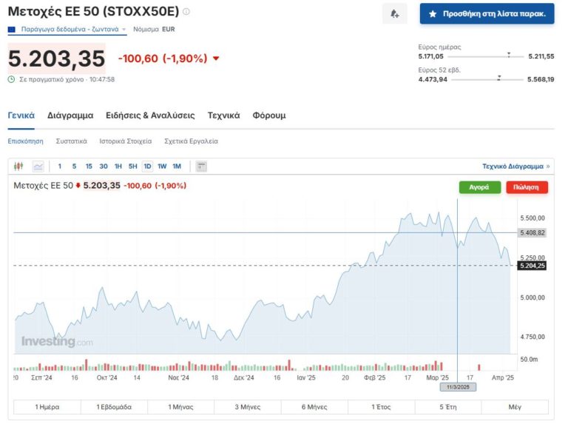Click the 11/3/2025 date marker on chart
This screenshot has height=427, width=568.
click(x=453, y=387)
